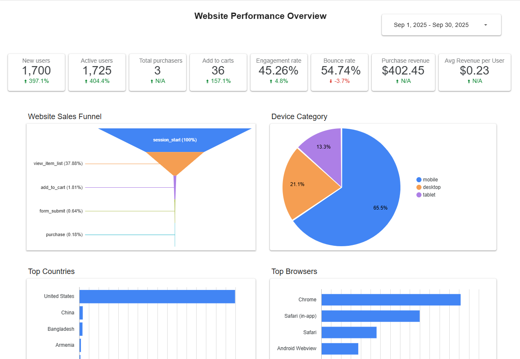Click the add_to_cart funnel label
Image resolution: width=520 pixels, height=359 pixels.
tap(61, 187)
